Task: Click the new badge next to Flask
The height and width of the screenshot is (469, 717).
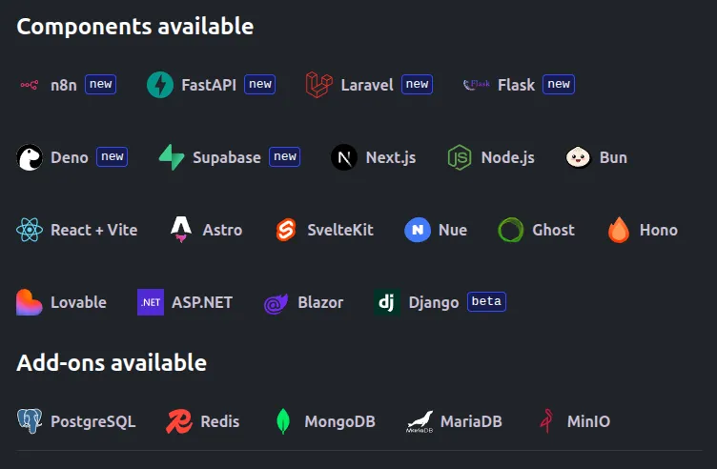Action: (559, 84)
